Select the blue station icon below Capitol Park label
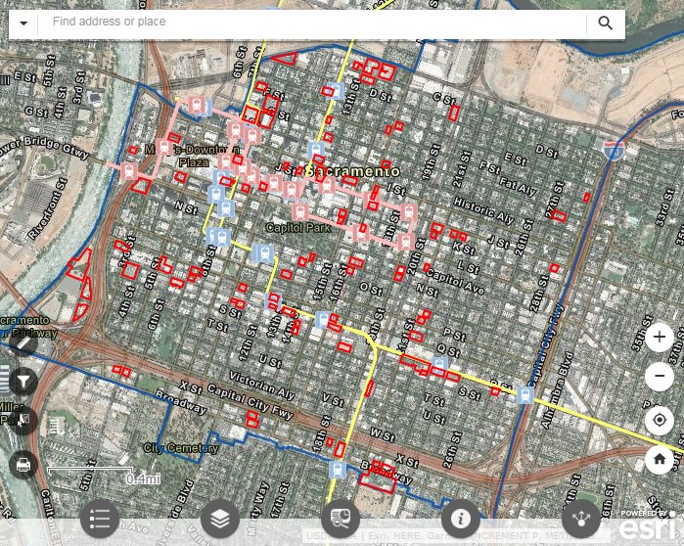Viewport: 684px width, 546px height. click(x=263, y=252)
